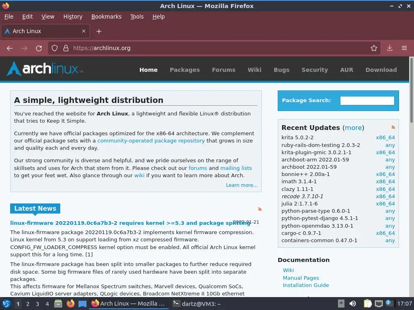Open the tracking protection shield icon

[55, 48]
